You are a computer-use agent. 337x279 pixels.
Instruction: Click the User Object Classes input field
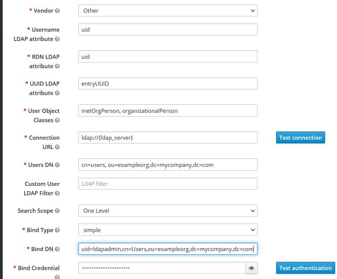coord(168,111)
